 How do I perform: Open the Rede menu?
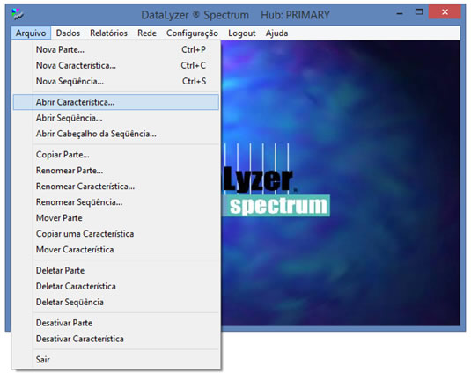click(147, 33)
